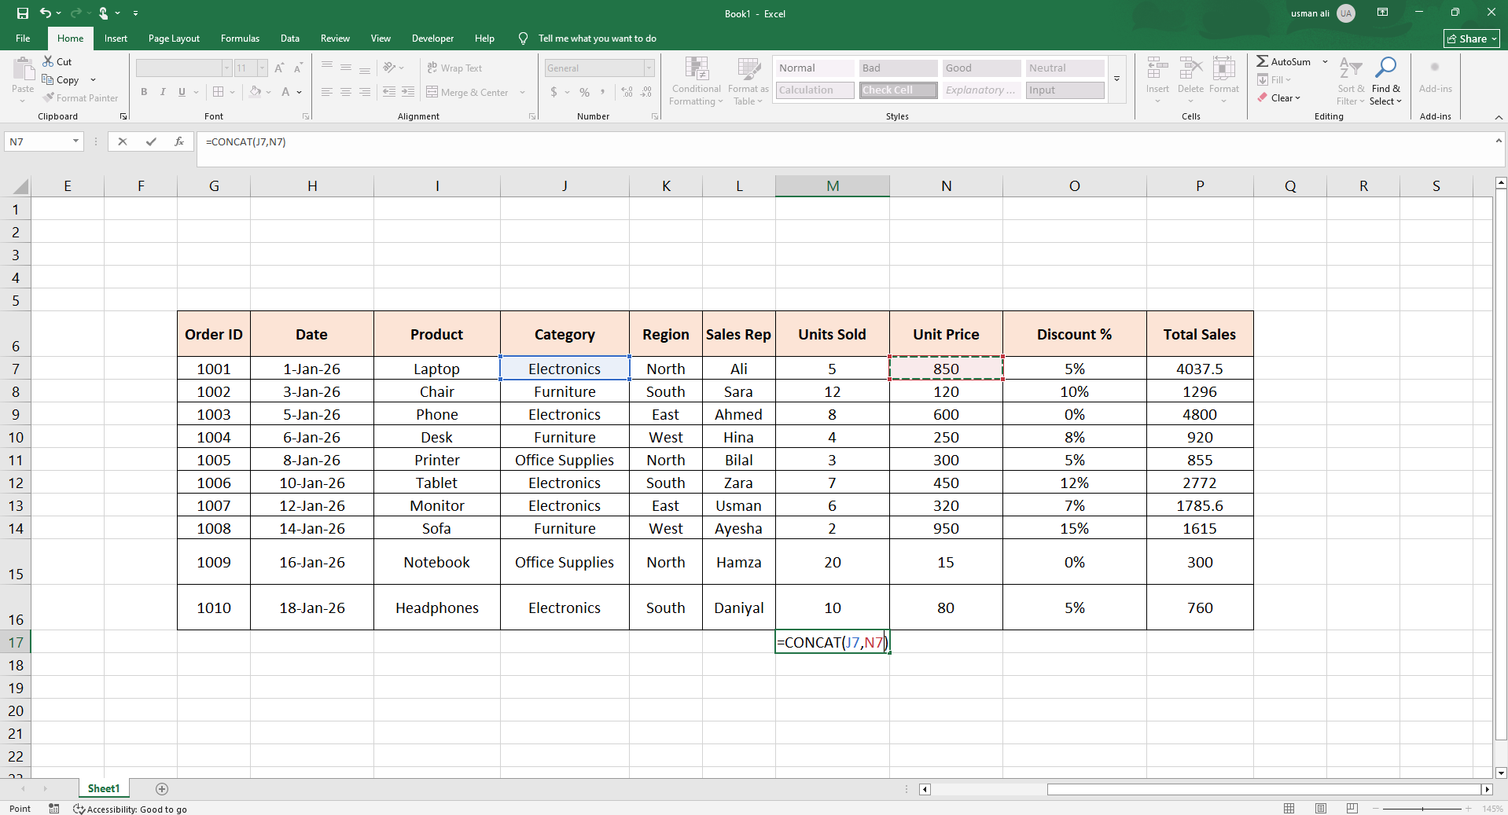This screenshot has height=815, width=1508.
Task: Open the Clear dropdown
Action: coord(1279,98)
